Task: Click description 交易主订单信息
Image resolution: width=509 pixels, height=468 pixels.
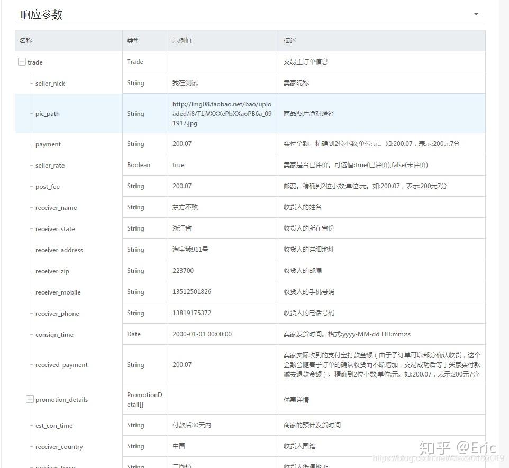Action: pos(305,62)
